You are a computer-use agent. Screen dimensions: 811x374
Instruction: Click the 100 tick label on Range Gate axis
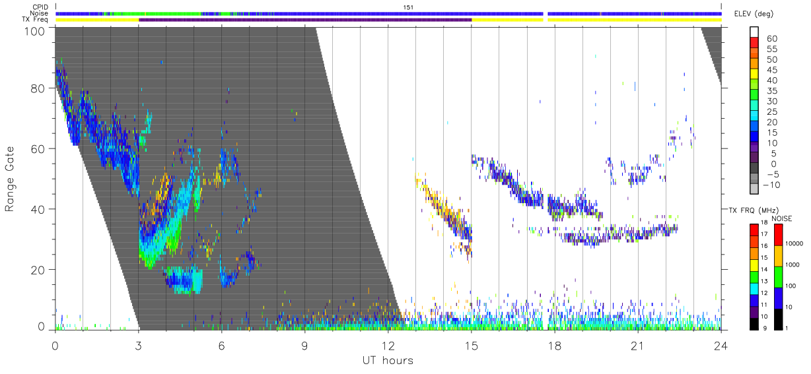pyautogui.click(x=35, y=30)
